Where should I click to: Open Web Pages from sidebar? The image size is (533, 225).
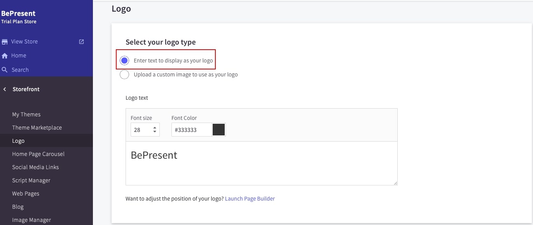[26, 194]
